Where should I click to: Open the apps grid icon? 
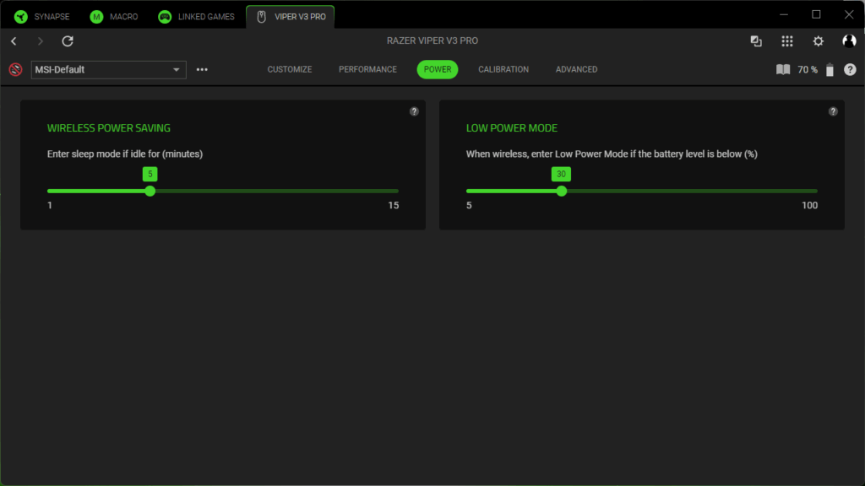[787, 41]
